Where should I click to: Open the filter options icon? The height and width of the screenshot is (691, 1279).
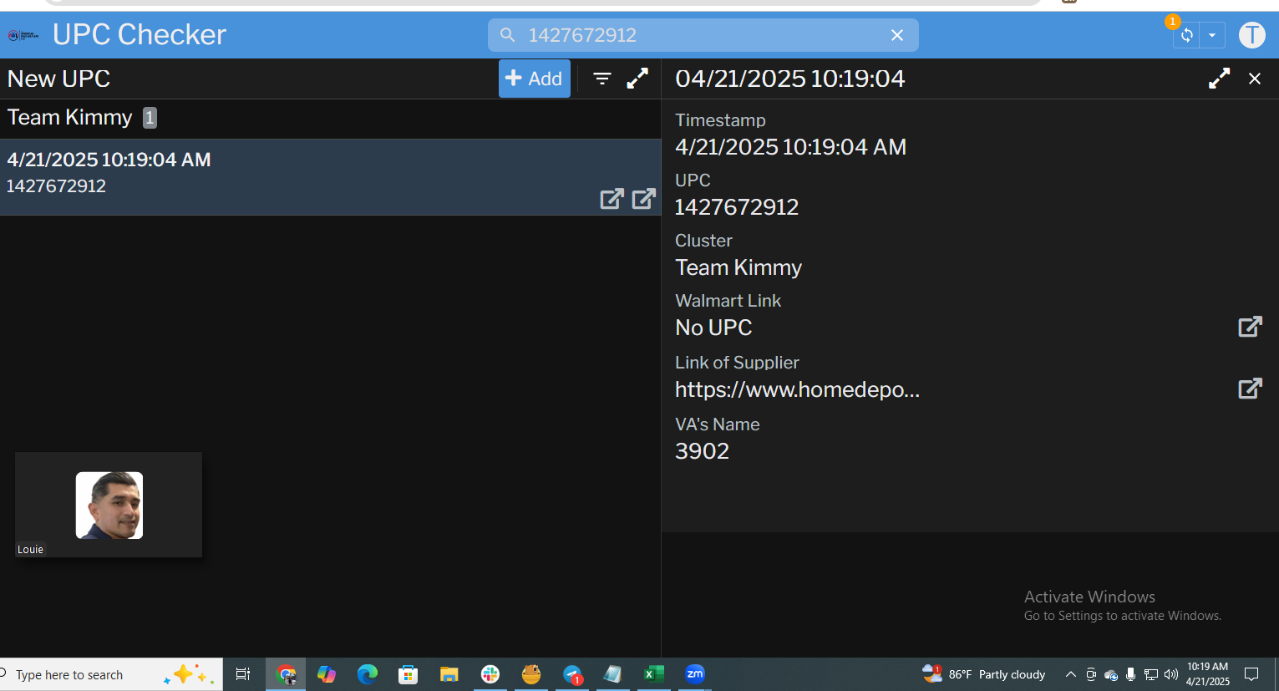[x=601, y=79]
